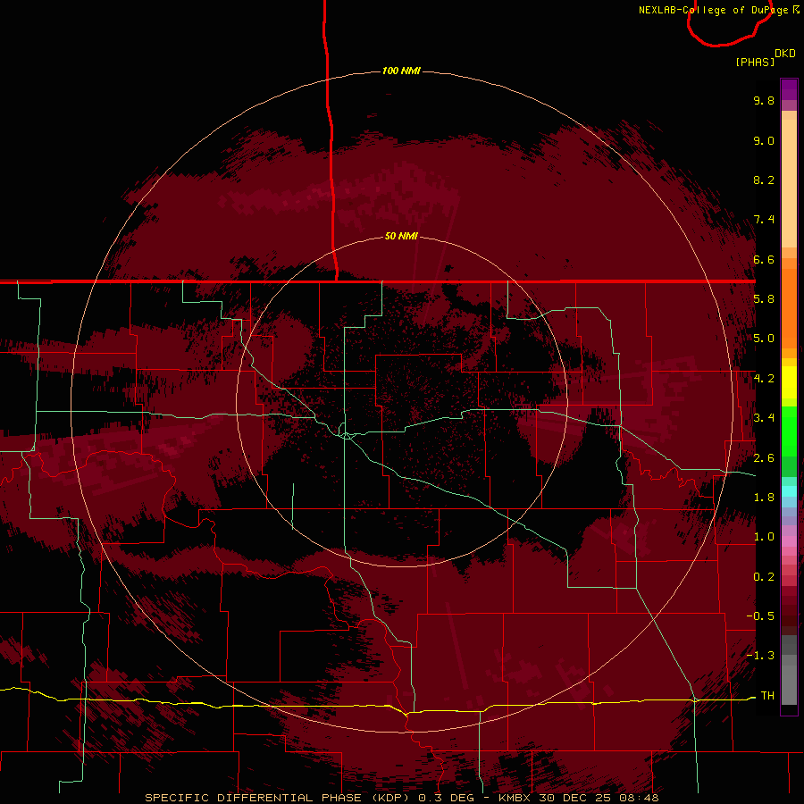Click the yellow segment of color bar

[x=789, y=382]
